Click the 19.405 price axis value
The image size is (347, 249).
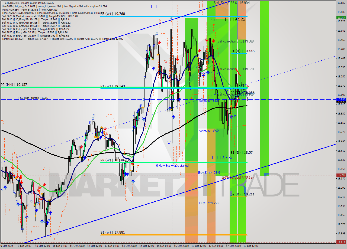pos(341,58)
